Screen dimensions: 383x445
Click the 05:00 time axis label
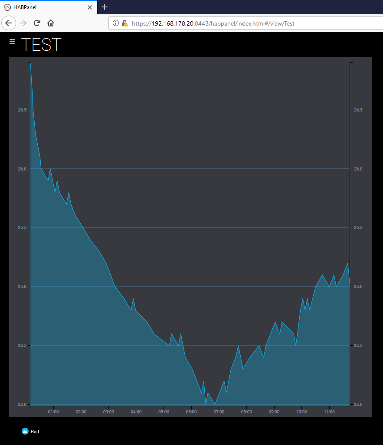point(164,412)
